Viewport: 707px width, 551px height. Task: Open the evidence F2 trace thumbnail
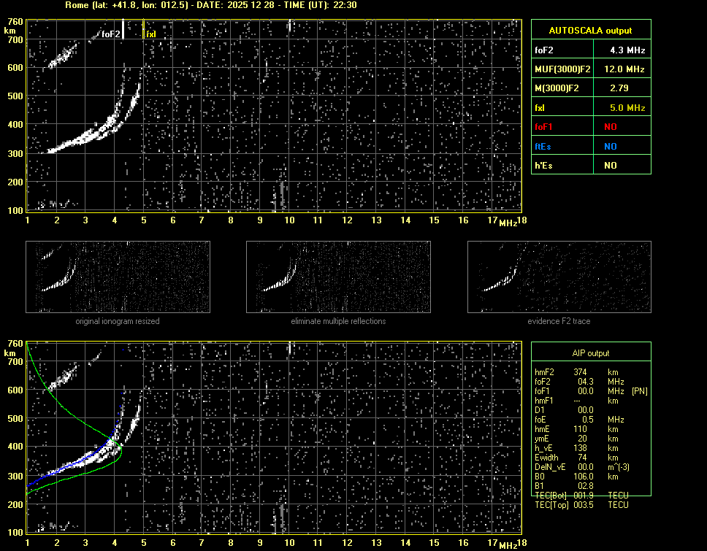click(x=559, y=277)
